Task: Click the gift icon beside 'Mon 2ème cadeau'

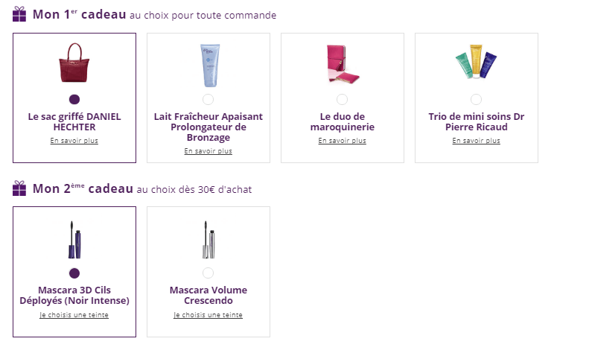Action: (19, 188)
